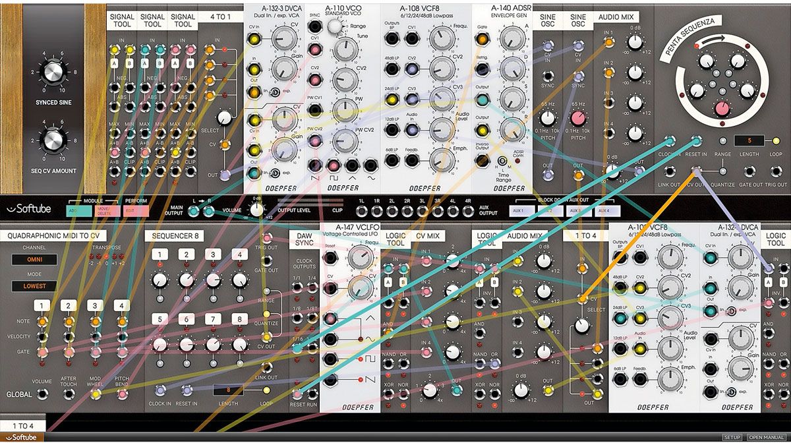Screen dimensions: 791x445
Task: Click the LENGTH value display showing 5
Action: click(749, 140)
